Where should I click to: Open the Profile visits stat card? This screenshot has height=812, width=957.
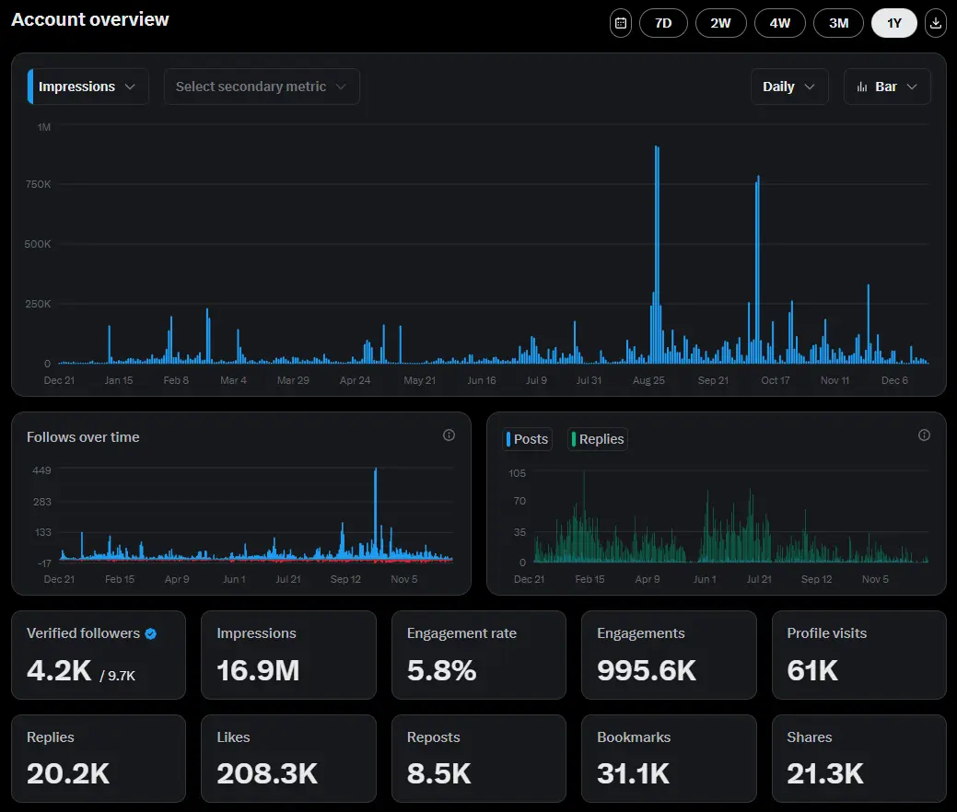point(858,655)
